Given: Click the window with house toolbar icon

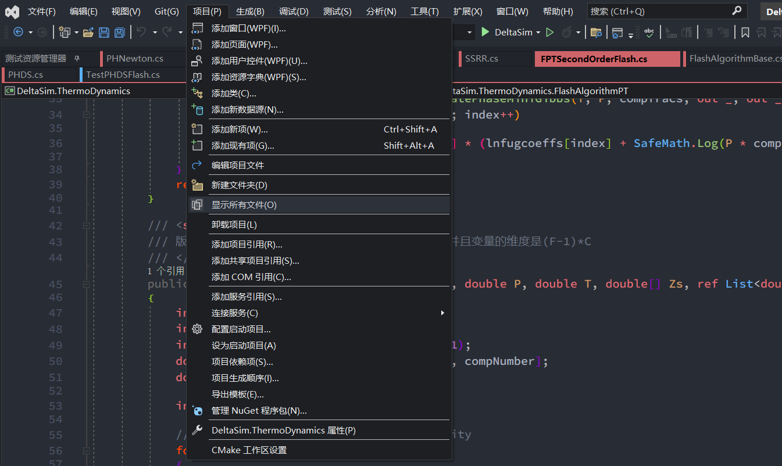Looking at the screenshot, I should click(617, 33).
